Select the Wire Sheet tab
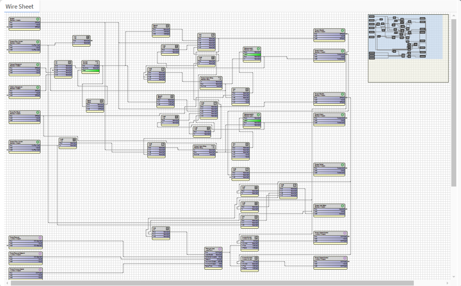This screenshot has height=286, width=461. 19,6
